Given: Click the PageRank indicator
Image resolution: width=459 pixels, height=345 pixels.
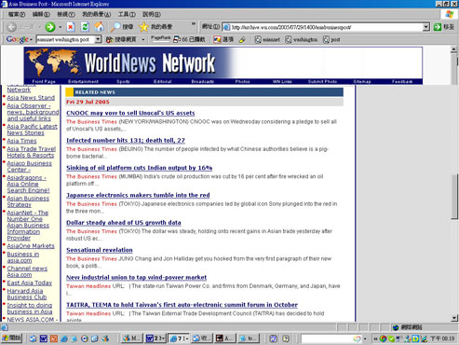Looking at the screenshot, I should (x=161, y=38).
